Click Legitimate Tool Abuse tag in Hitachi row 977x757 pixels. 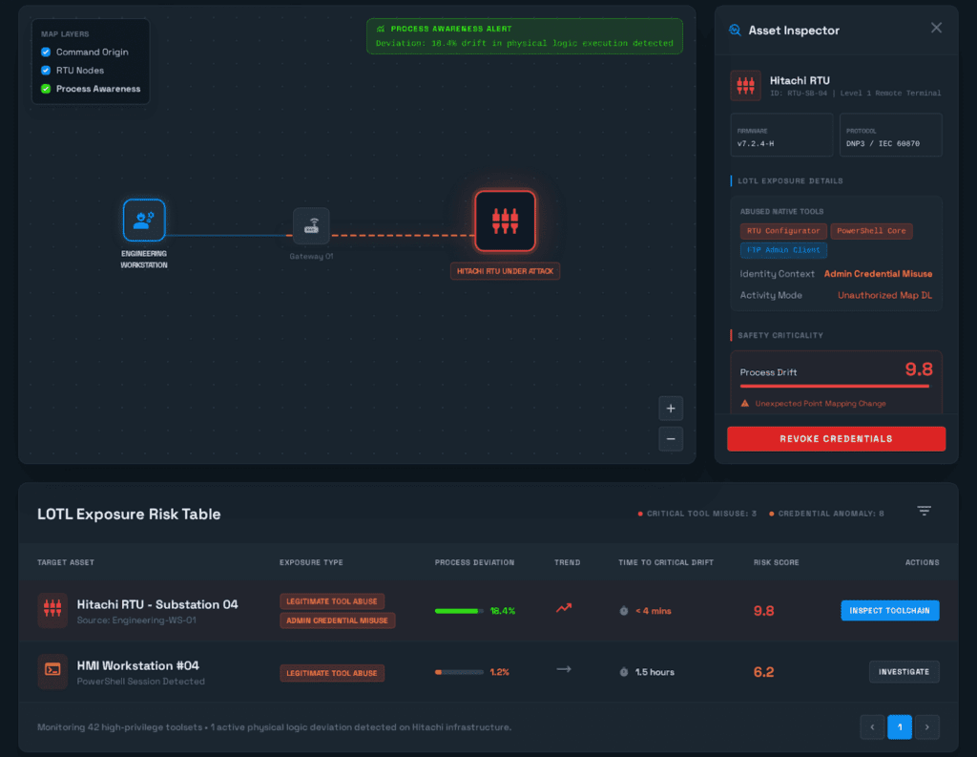click(332, 601)
